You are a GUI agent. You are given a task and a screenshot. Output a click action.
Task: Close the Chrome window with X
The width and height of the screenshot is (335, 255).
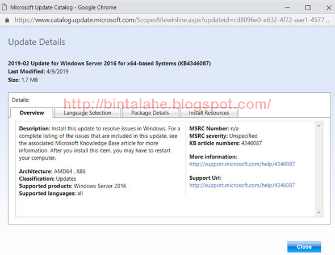tap(329, 8)
